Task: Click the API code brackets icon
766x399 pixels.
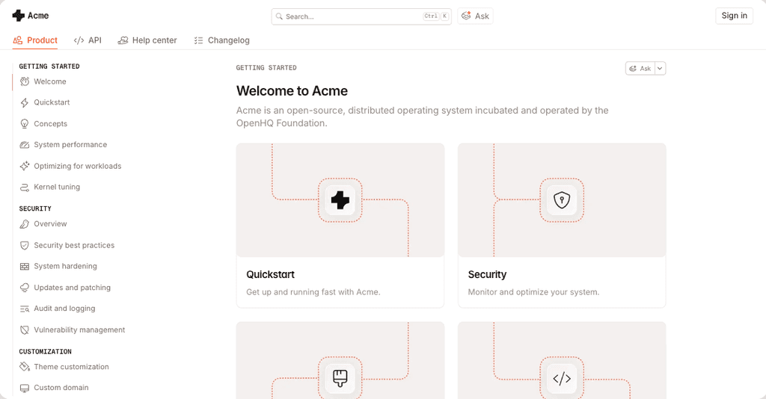Action: pos(79,40)
